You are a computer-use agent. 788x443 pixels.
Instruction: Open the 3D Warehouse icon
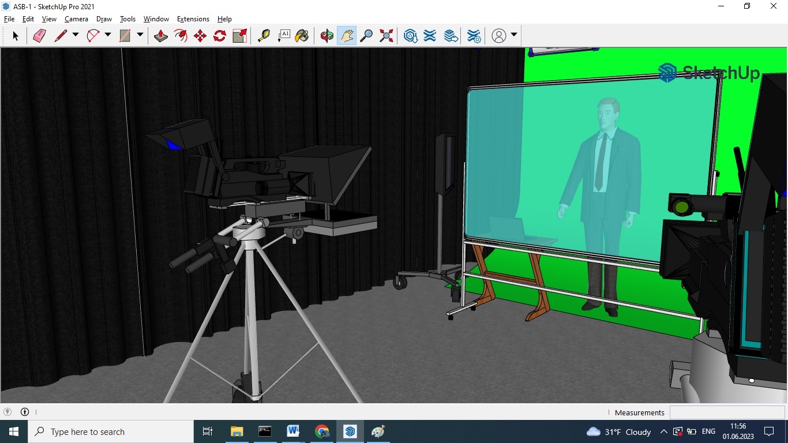(410, 36)
